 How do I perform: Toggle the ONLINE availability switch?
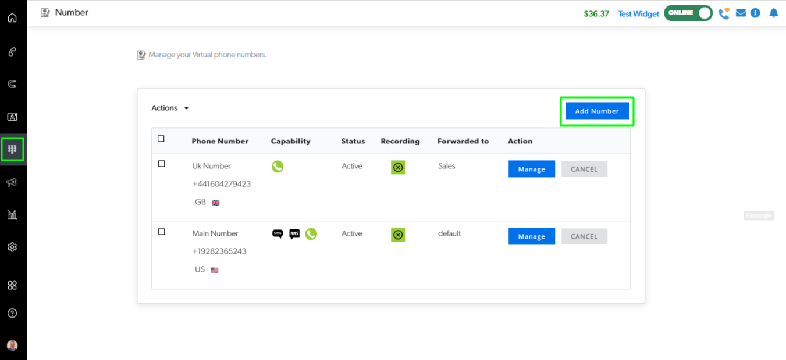(688, 13)
